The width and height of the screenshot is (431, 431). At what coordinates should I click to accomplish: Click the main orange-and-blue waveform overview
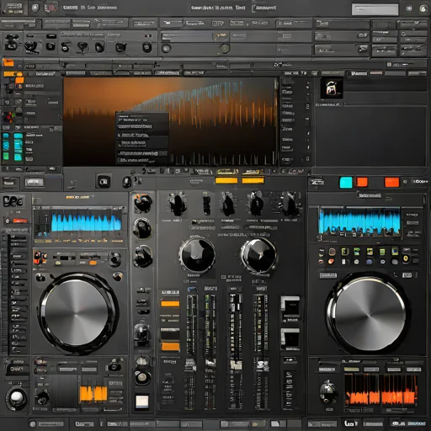pos(170,121)
